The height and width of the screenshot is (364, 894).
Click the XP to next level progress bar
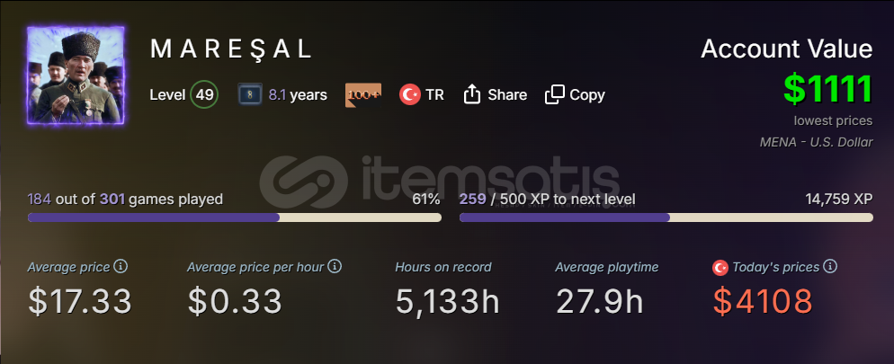[x=666, y=218]
